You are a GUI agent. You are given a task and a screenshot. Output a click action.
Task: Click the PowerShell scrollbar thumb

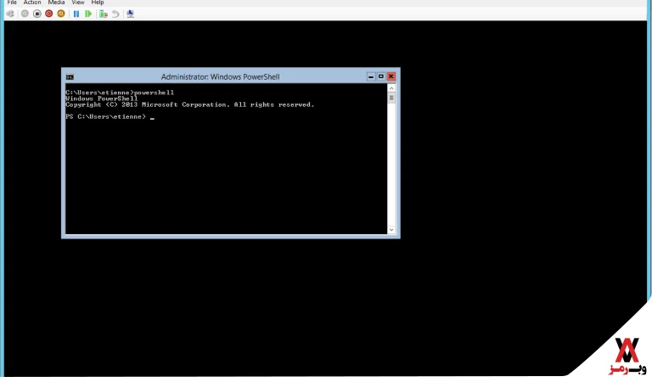(x=391, y=98)
